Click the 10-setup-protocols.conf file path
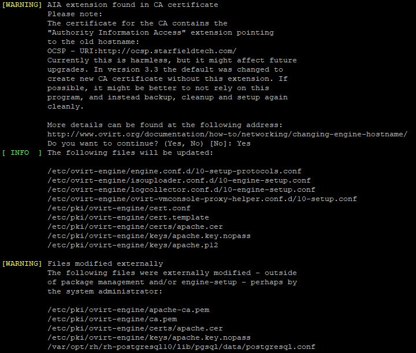Image resolution: width=416 pixels, height=353 pixels. (x=174, y=171)
